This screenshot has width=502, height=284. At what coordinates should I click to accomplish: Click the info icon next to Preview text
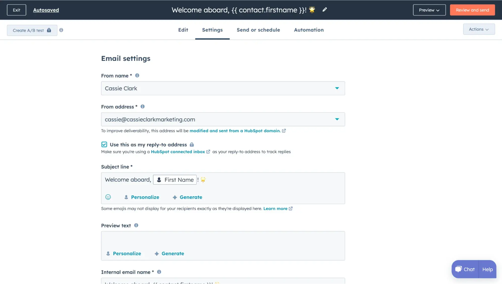[136, 225]
